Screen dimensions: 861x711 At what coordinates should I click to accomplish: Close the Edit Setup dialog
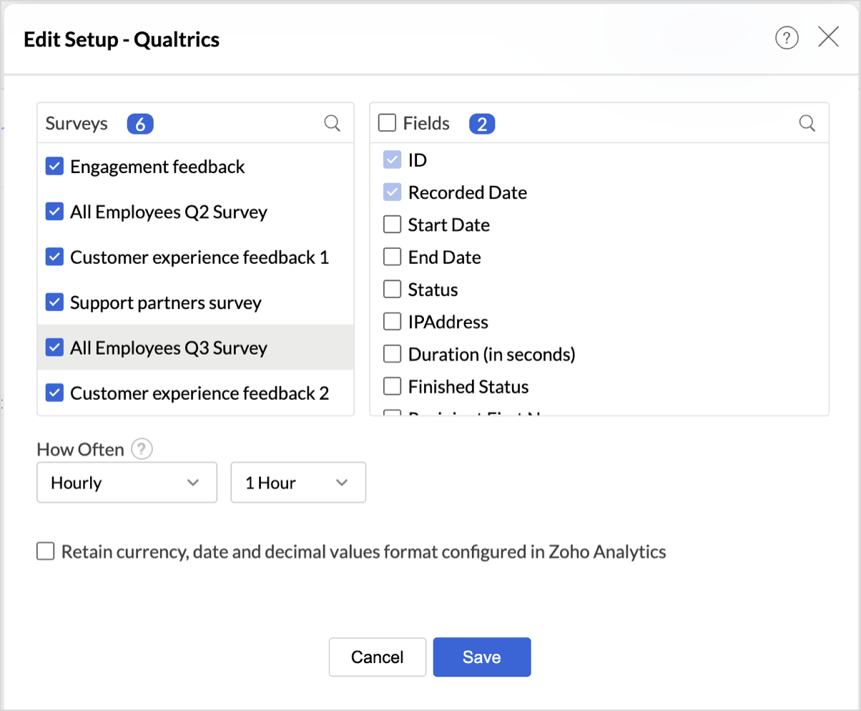(x=828, y=37)
